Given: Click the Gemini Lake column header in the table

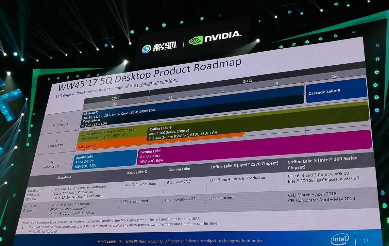Looking at the screenshot, I should coord(179,169).
